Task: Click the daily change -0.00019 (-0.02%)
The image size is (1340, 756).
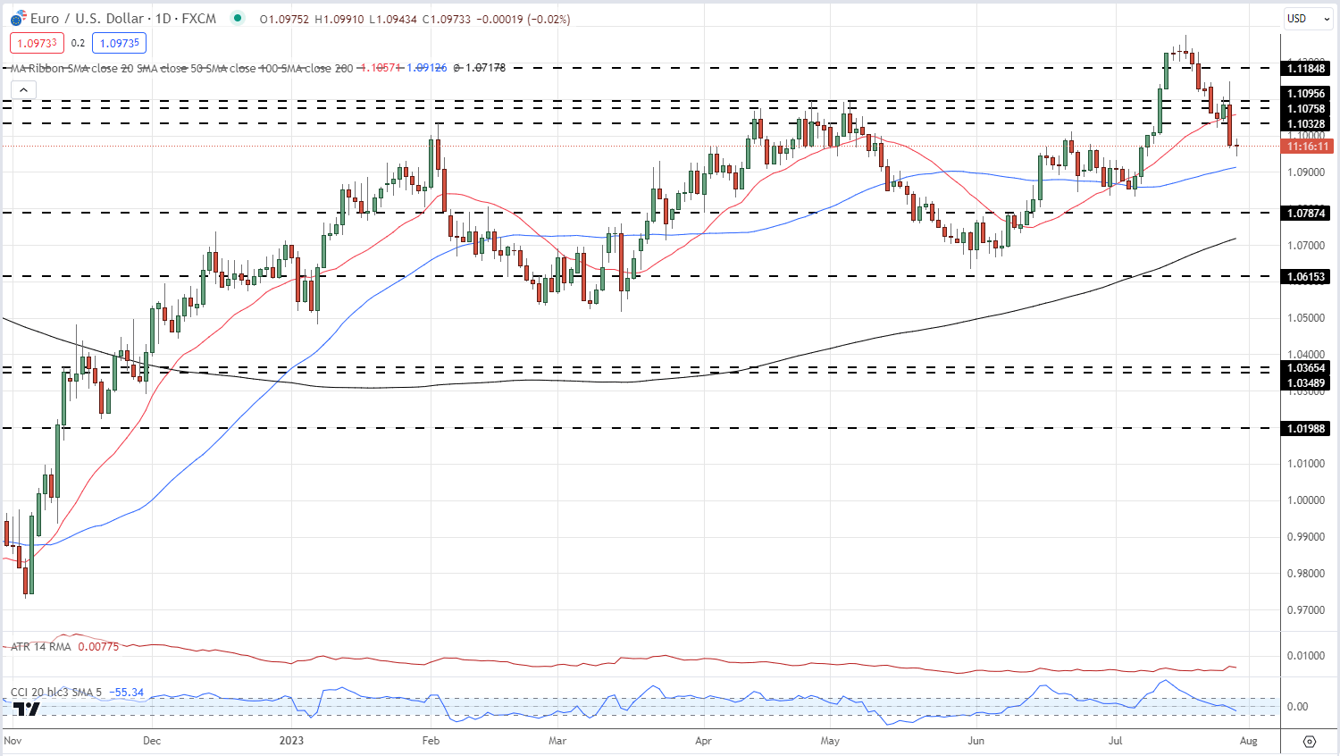Action: point(523,19)
